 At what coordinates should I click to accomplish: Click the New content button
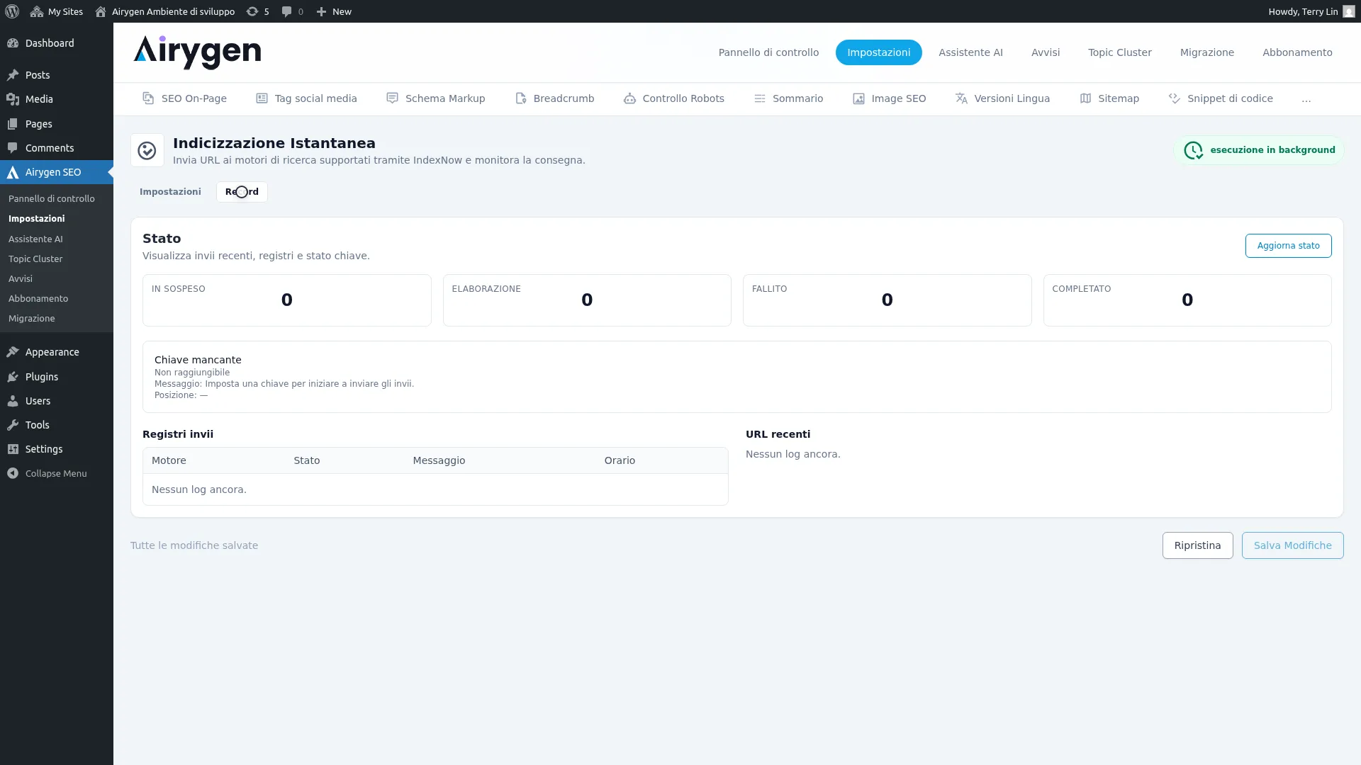pyautogui.click(x=334, y=11)
